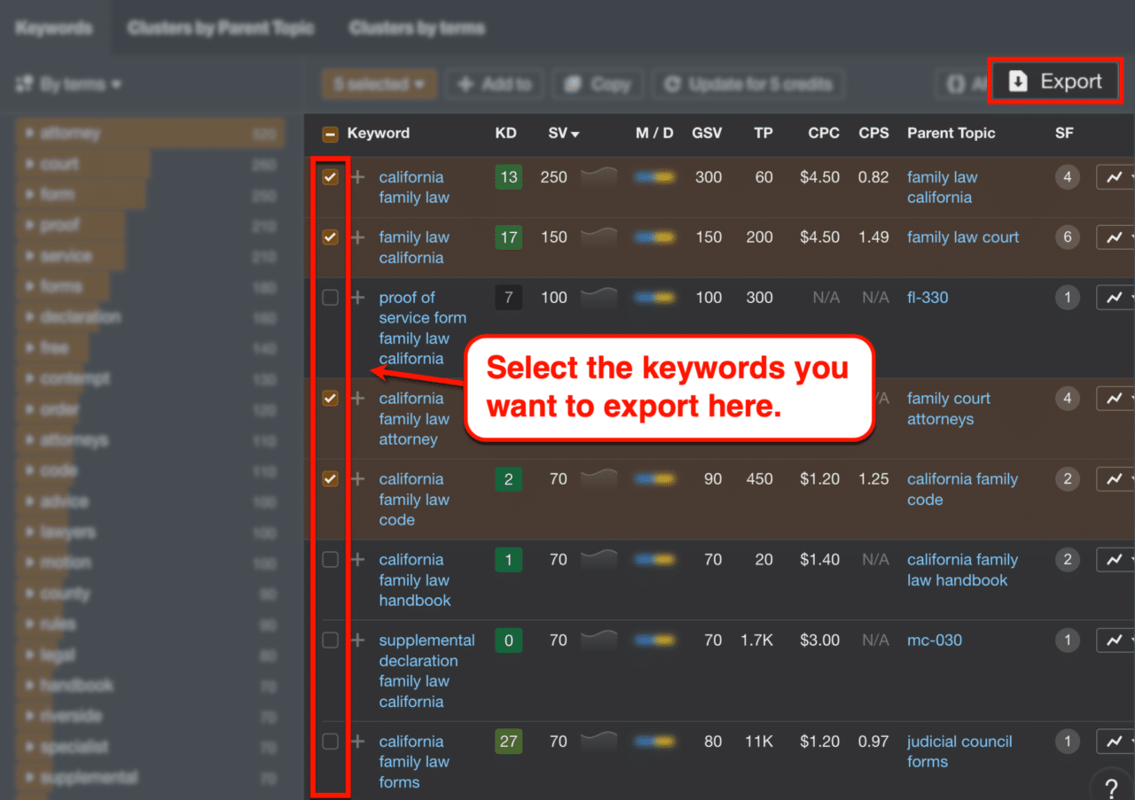The height and width of the screenshot is (800, 1135).
Task: Click the Parent Topic column header
Action: click(x=951, y=133)
